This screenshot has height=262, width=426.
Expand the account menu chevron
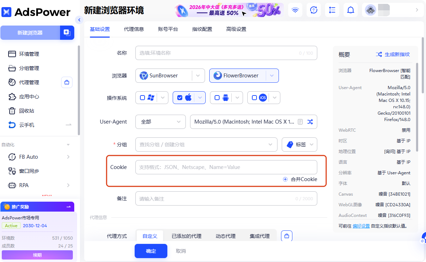click(x=417, y=10)
